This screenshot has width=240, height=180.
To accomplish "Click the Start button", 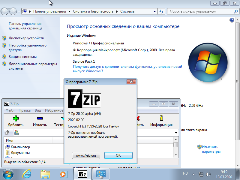I will click(x=8, y=174).
